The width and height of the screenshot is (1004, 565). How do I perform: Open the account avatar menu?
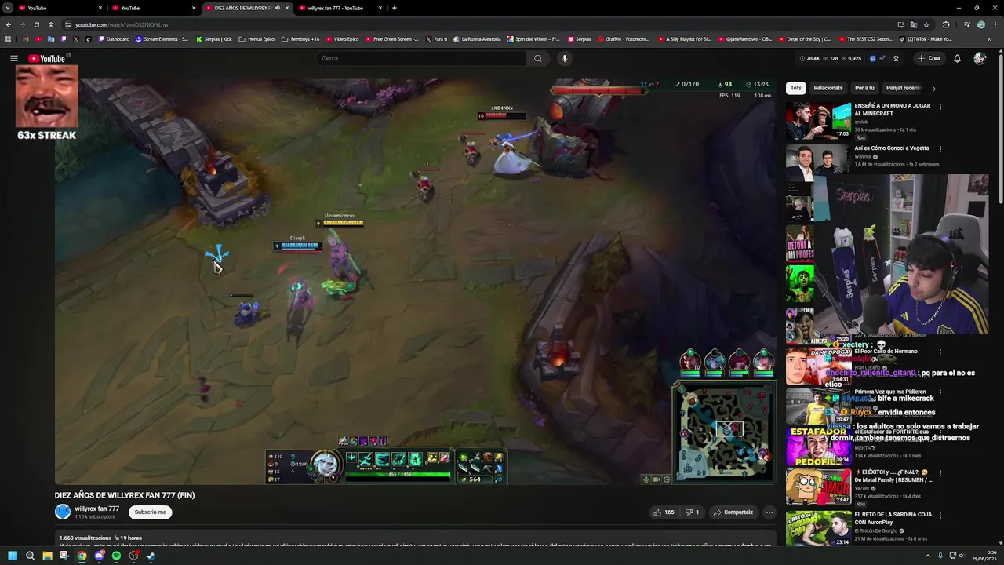click(x=979, y=58)
